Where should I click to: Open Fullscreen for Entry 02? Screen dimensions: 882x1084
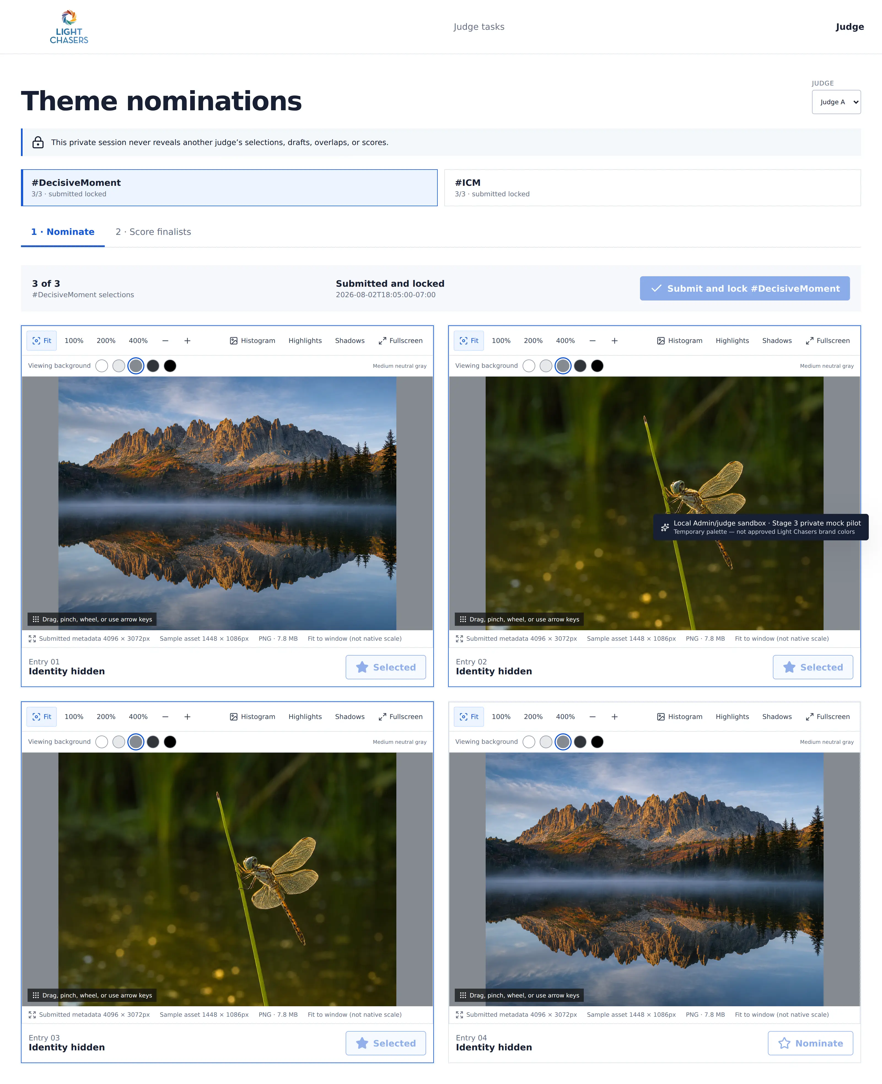[828, 340]
